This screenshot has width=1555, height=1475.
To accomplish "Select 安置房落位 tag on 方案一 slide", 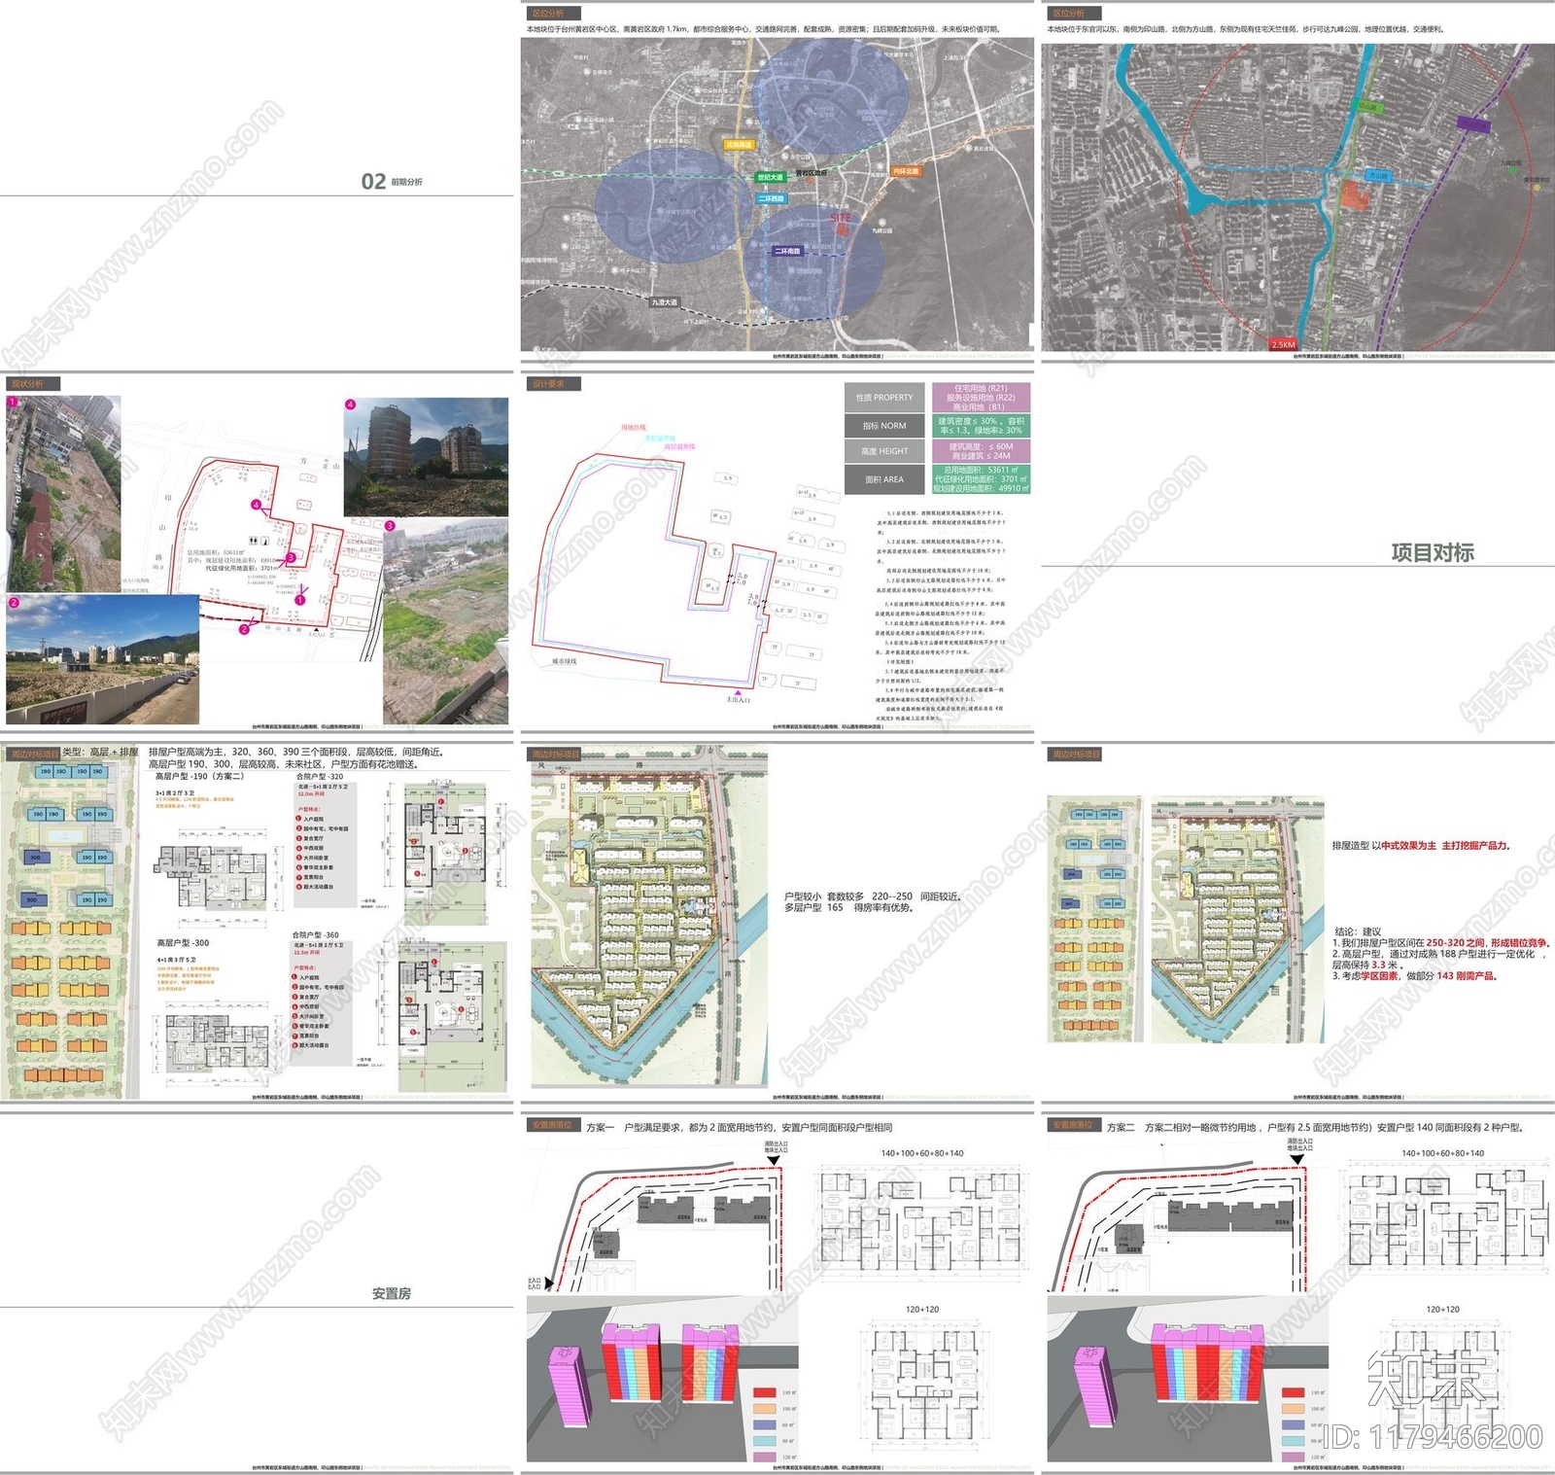I will click(x=552, y=1126).
